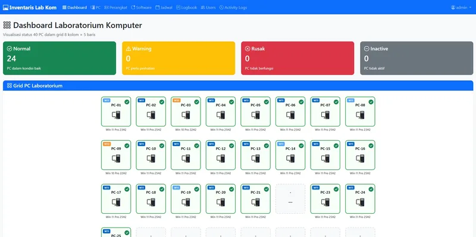Select the PC-04 computer icon
The width and height of the screenshot is (476, 237).
[221, 115]
